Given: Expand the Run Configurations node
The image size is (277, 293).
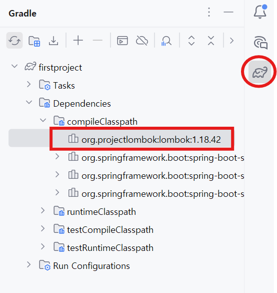Looking at the screenshot, I should click(28, 264).
